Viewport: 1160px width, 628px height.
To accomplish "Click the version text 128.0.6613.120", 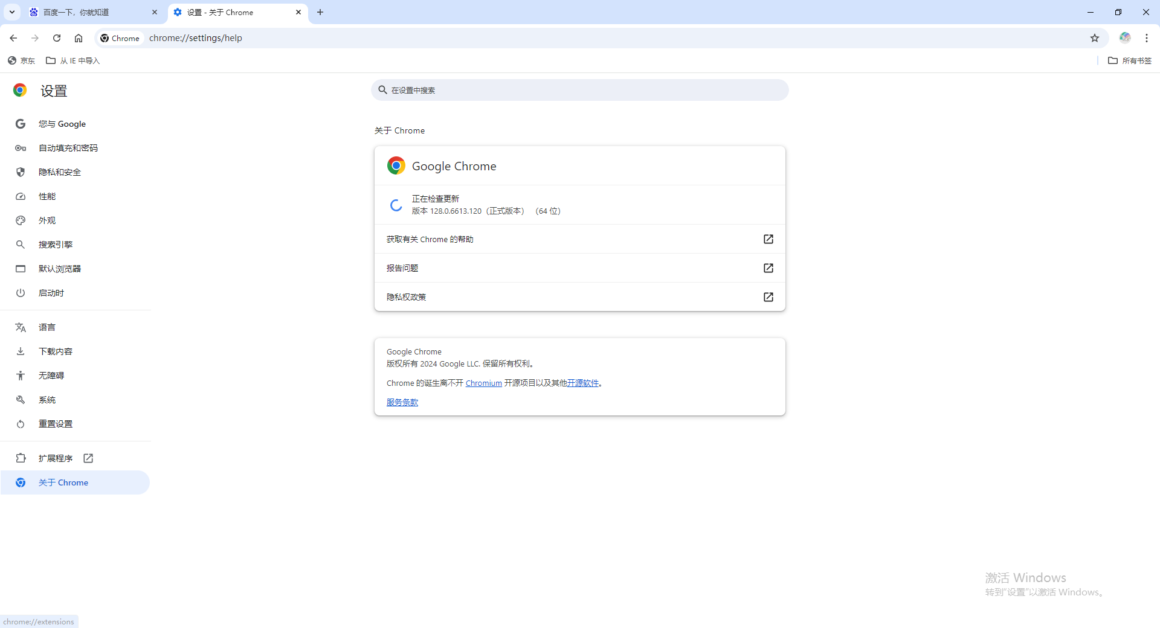I will point(456,211).
